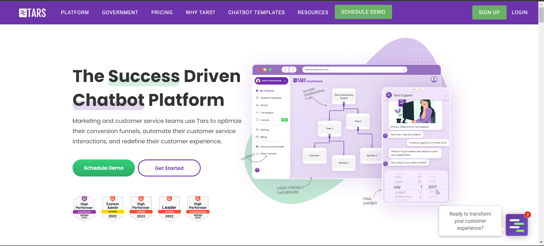Click the TARS logo in header
The width and height of the screenshot is (544, 246).
pyautogui.click(x=32, y=13)
